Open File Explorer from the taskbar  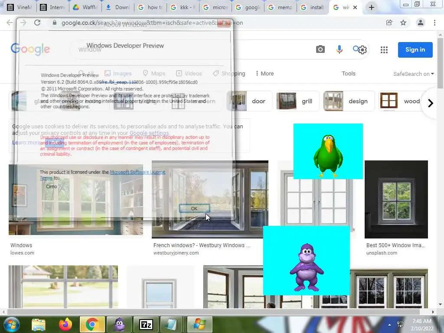pos(38,324)
